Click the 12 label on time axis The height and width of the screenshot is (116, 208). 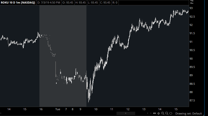point(128,109)
